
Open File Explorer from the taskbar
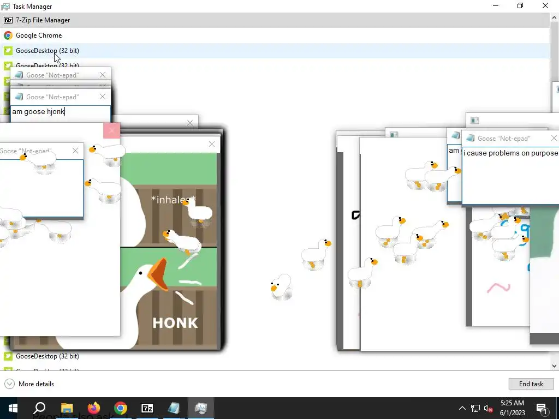pos(67,408)
